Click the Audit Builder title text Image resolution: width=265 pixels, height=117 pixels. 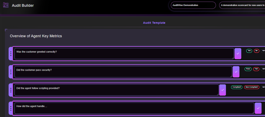pos(23,5)
